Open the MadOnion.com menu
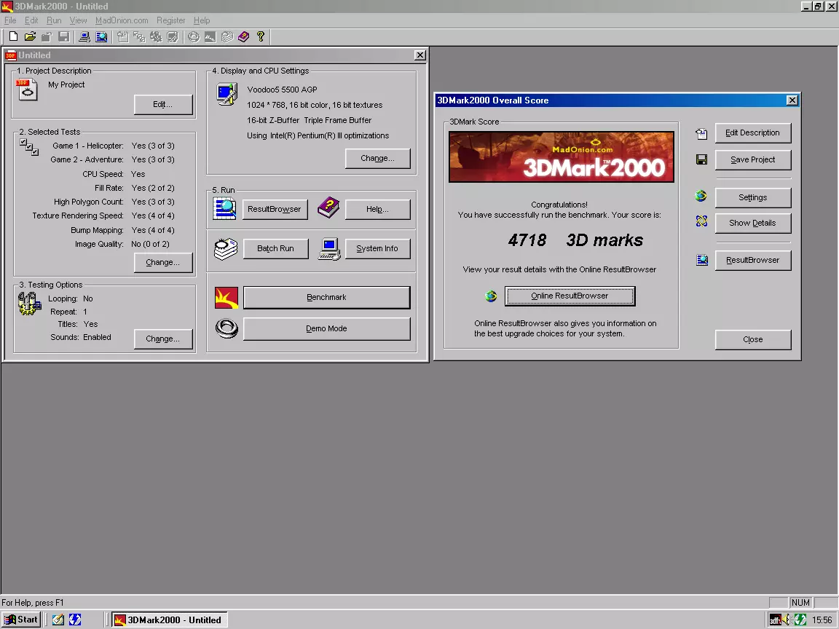This screenshot has width=839, height=629. [x=122, y=20]
